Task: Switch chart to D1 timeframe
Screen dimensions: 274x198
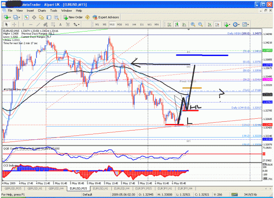Action: [x=142, y=25]
